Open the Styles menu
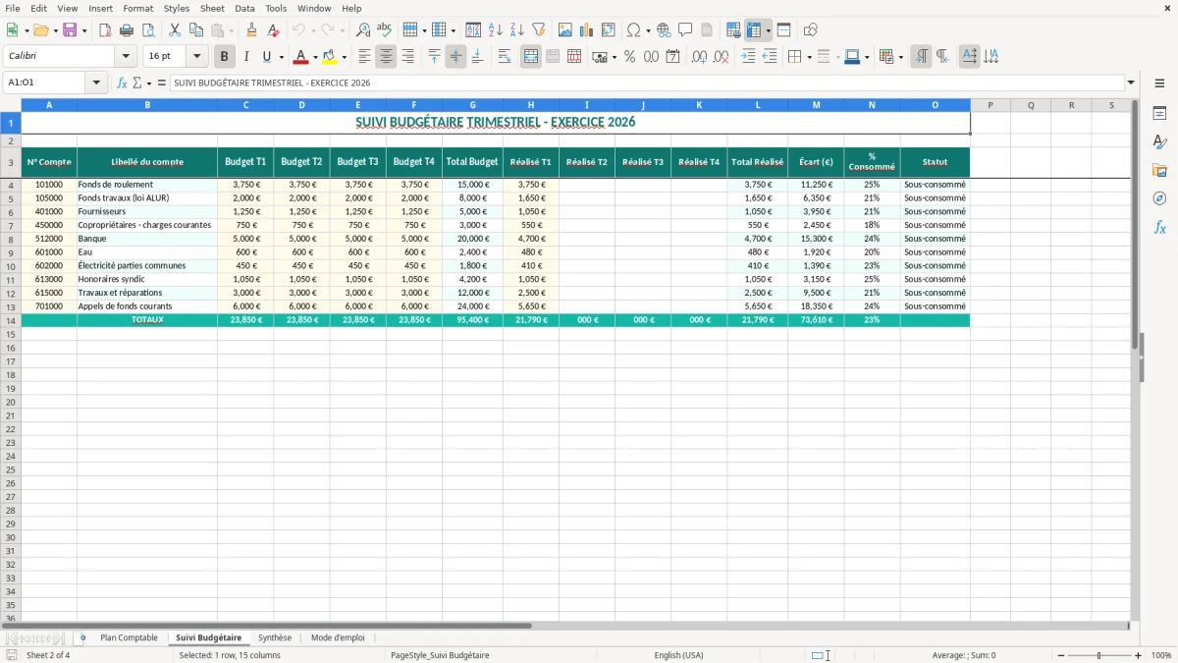Screen dimensions: 1178x663 point(177,8)
